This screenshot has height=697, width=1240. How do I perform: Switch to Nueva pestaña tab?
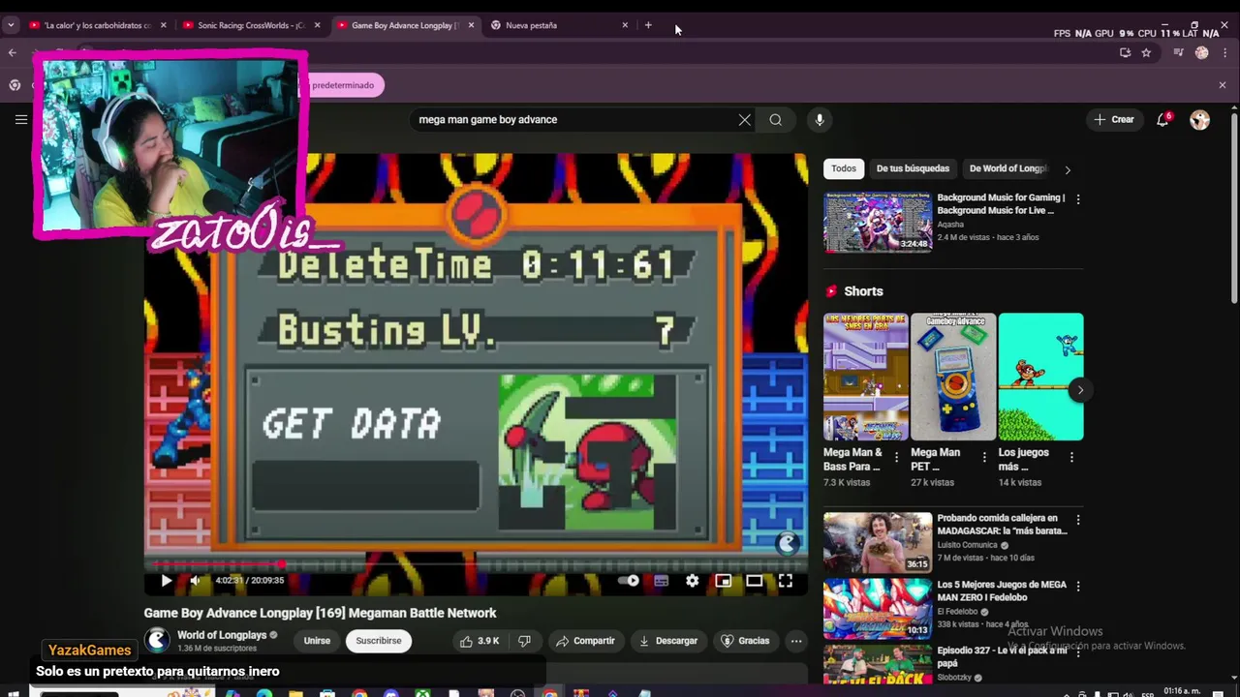point(552,25)
